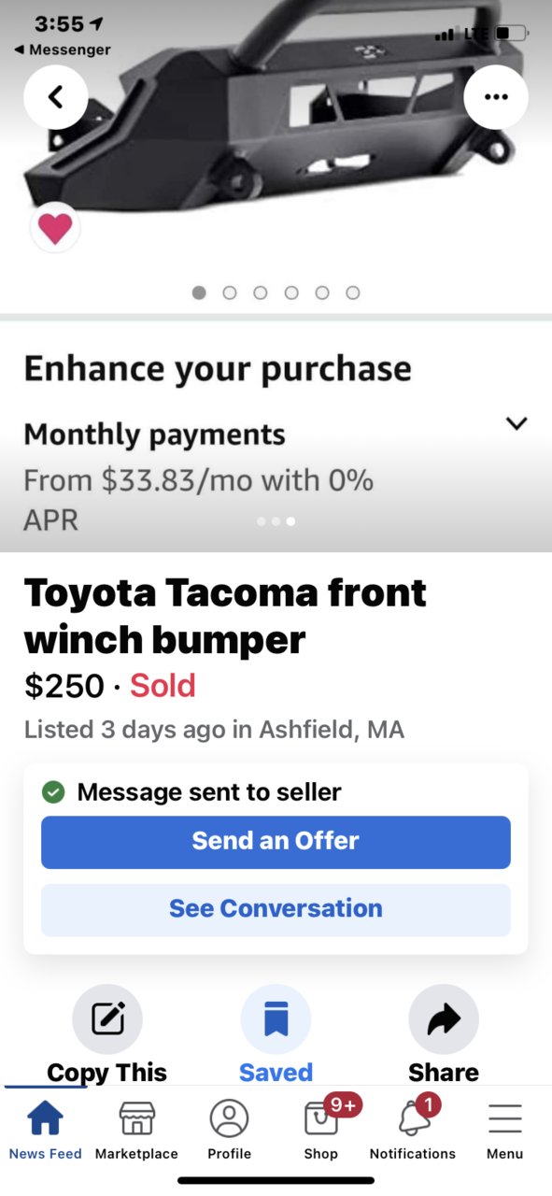
Task: Expand the Monthly payments chevron
Action: coord(517,423)
